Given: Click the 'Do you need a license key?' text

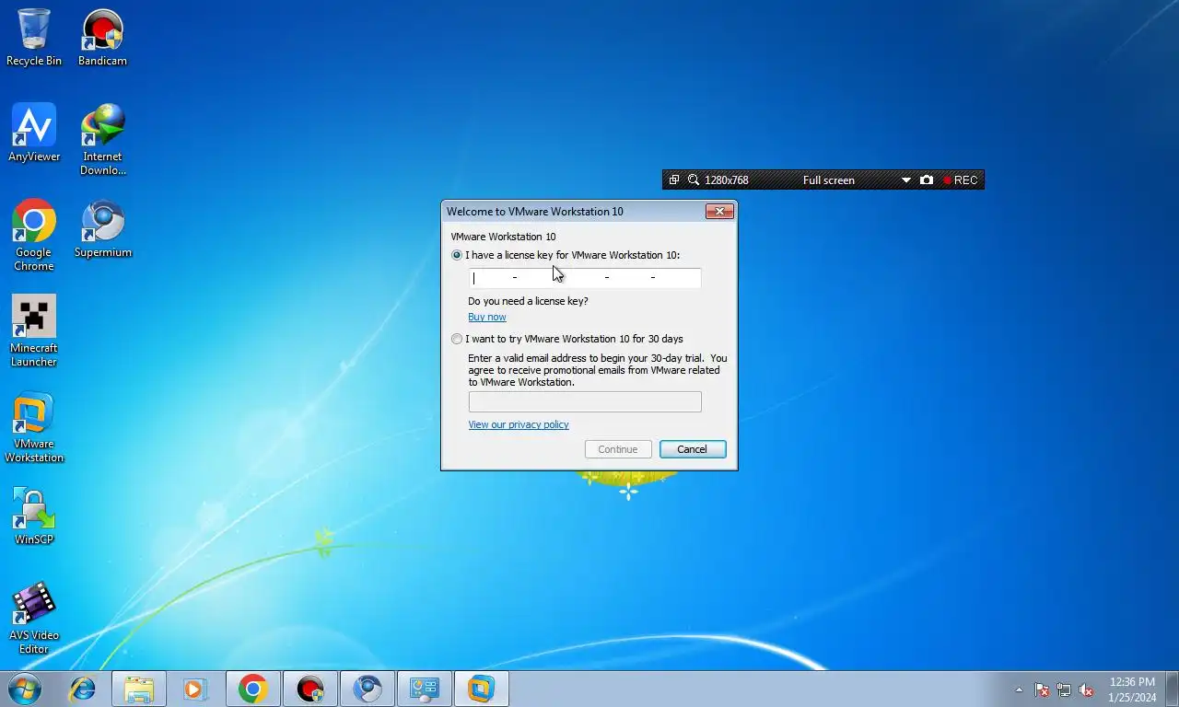Looking at the screenshot, I should click(528, 301).
